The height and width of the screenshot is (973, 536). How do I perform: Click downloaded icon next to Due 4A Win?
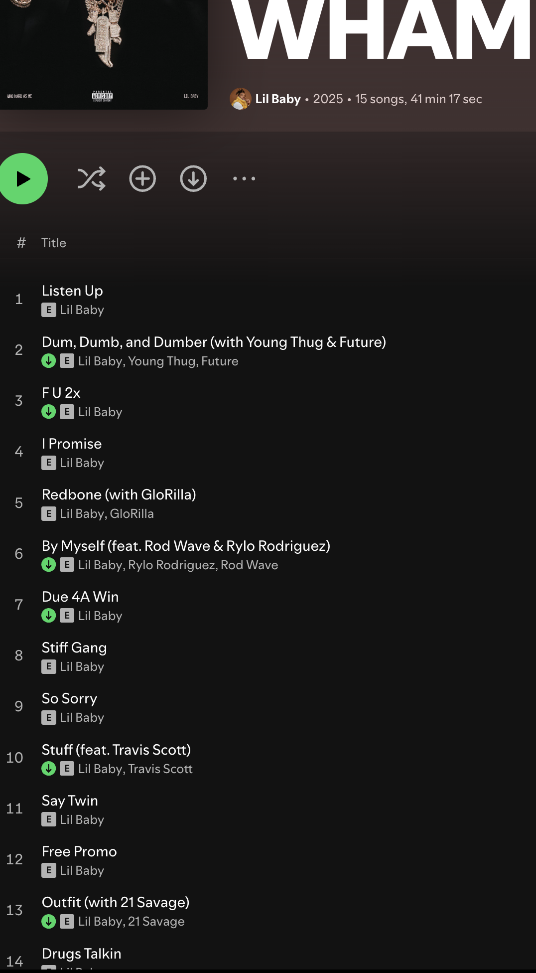tap(49, 616)
